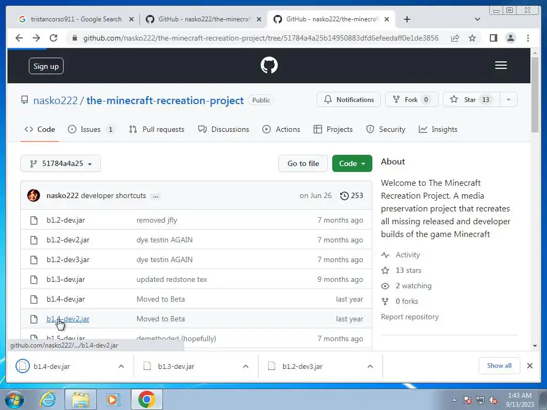Image resolution: width=547 pixels, height=410 pixels.
Task: Click the GitHub Octocat logo
Action: (x=269, y=65)
